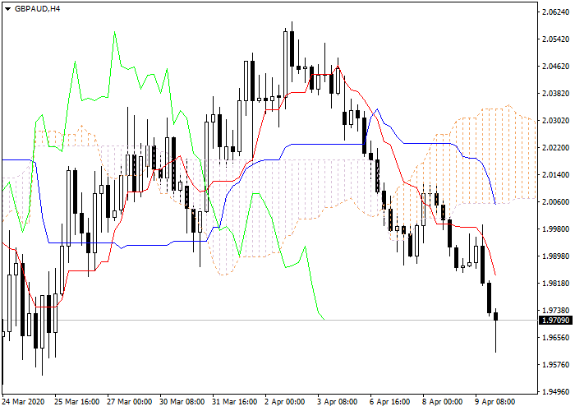Click the 1.94960 price scale label

pos(556,392)
